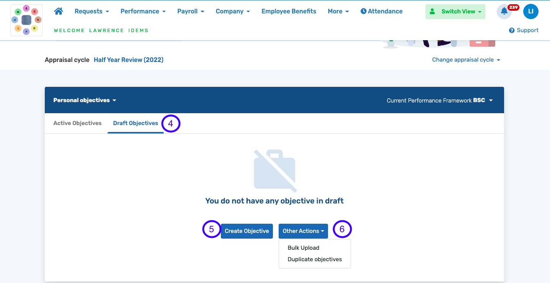Click the empty briefcase illustration

274,171
